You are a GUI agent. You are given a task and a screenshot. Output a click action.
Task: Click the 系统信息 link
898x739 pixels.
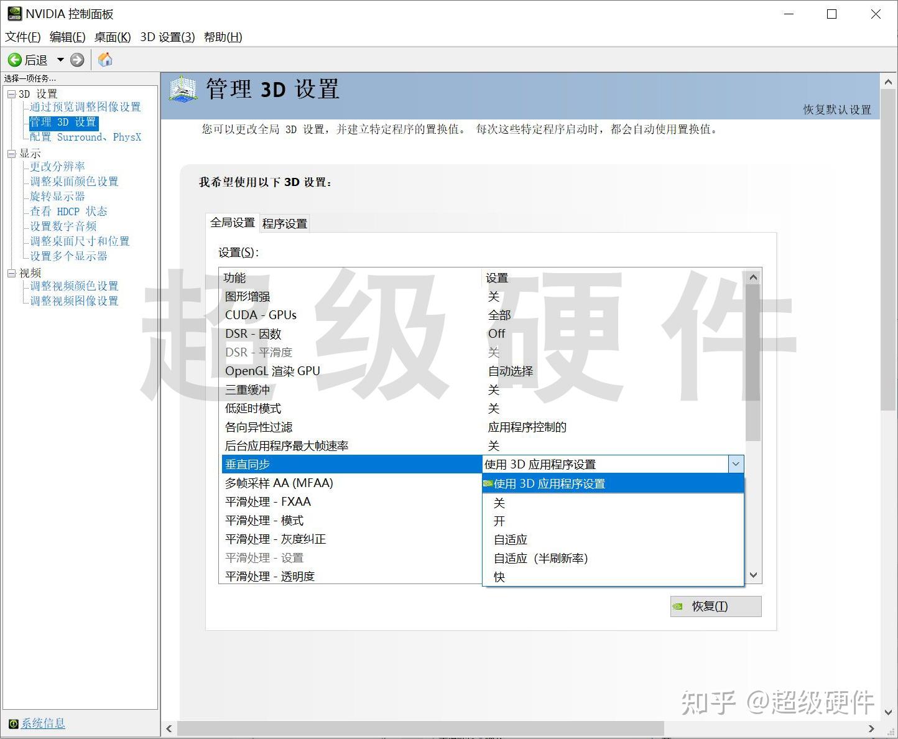click(43, 723)
